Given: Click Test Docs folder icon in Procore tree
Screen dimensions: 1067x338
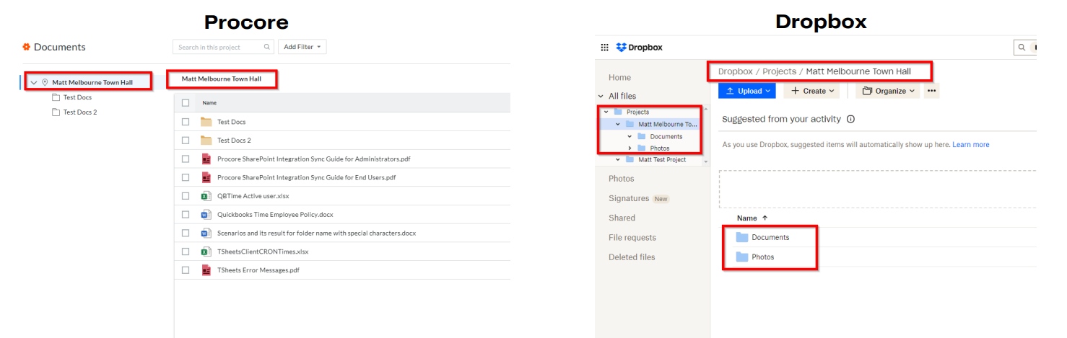Looking at the screenshot, I should click(x=56, y=97).
